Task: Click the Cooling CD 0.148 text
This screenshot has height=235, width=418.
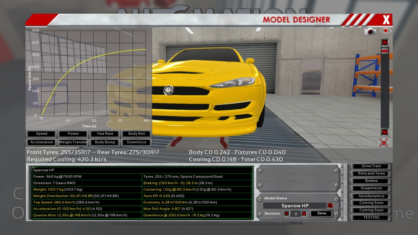Action: point(213,159)
